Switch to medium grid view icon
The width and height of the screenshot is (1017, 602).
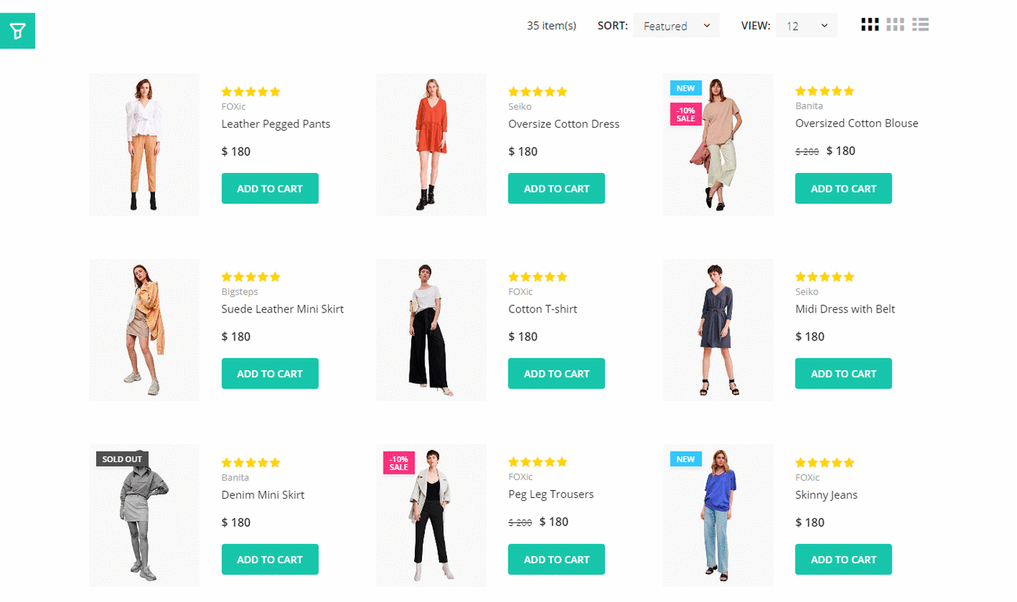click(895, 25)
